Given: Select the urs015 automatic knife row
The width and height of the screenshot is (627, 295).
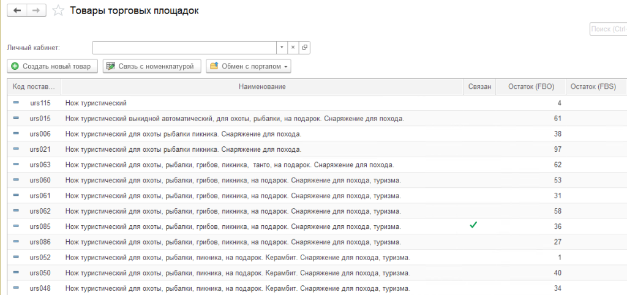Looking at the screenshot, I should [235, 118].
